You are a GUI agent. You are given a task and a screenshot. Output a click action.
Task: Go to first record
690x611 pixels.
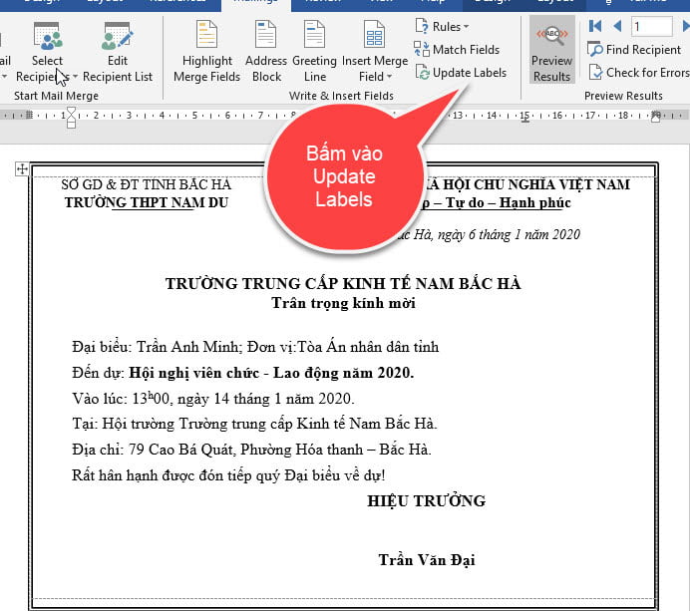(595, 26)
